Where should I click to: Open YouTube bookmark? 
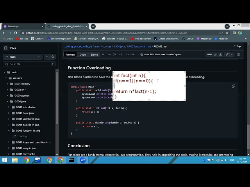point(22,39)
